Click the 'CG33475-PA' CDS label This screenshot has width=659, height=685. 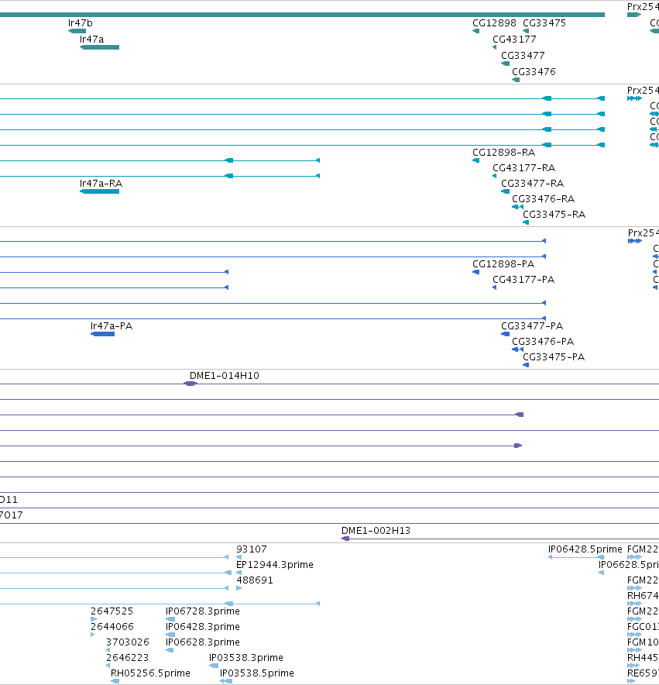[x=554, y=357]
